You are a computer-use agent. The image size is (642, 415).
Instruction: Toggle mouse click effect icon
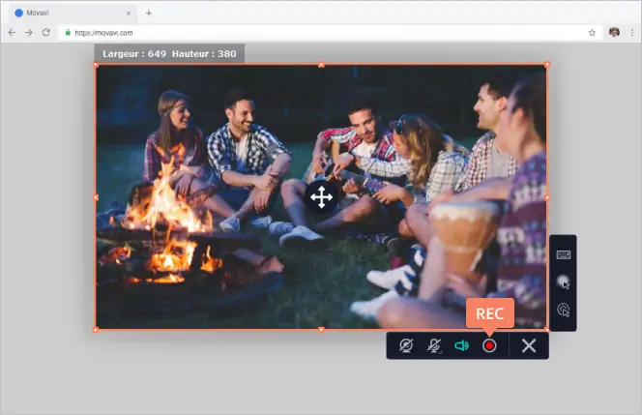564,310
